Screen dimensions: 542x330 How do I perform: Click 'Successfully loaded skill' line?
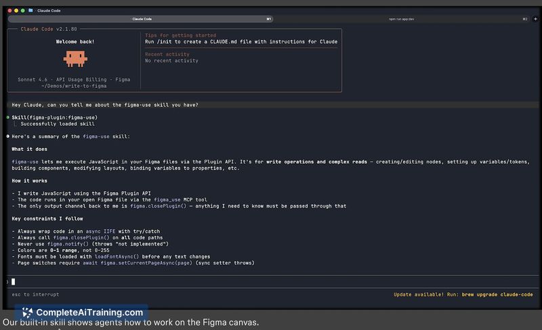click(58, 124)
